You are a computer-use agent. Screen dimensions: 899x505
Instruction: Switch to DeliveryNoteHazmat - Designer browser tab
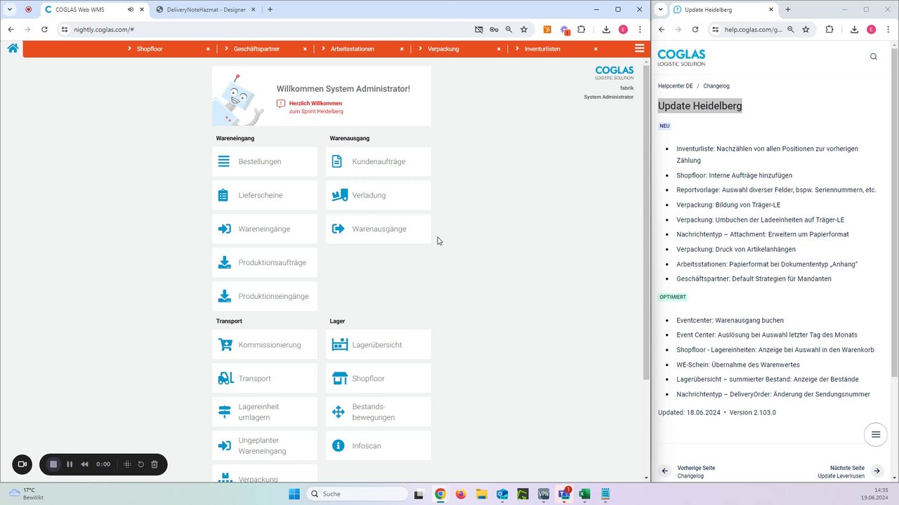coord(204,10)
